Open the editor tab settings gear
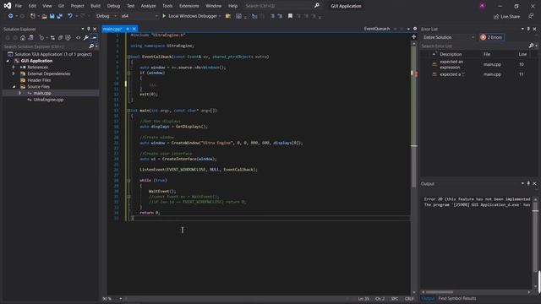 pyautogui.click(x=415, y=29)
